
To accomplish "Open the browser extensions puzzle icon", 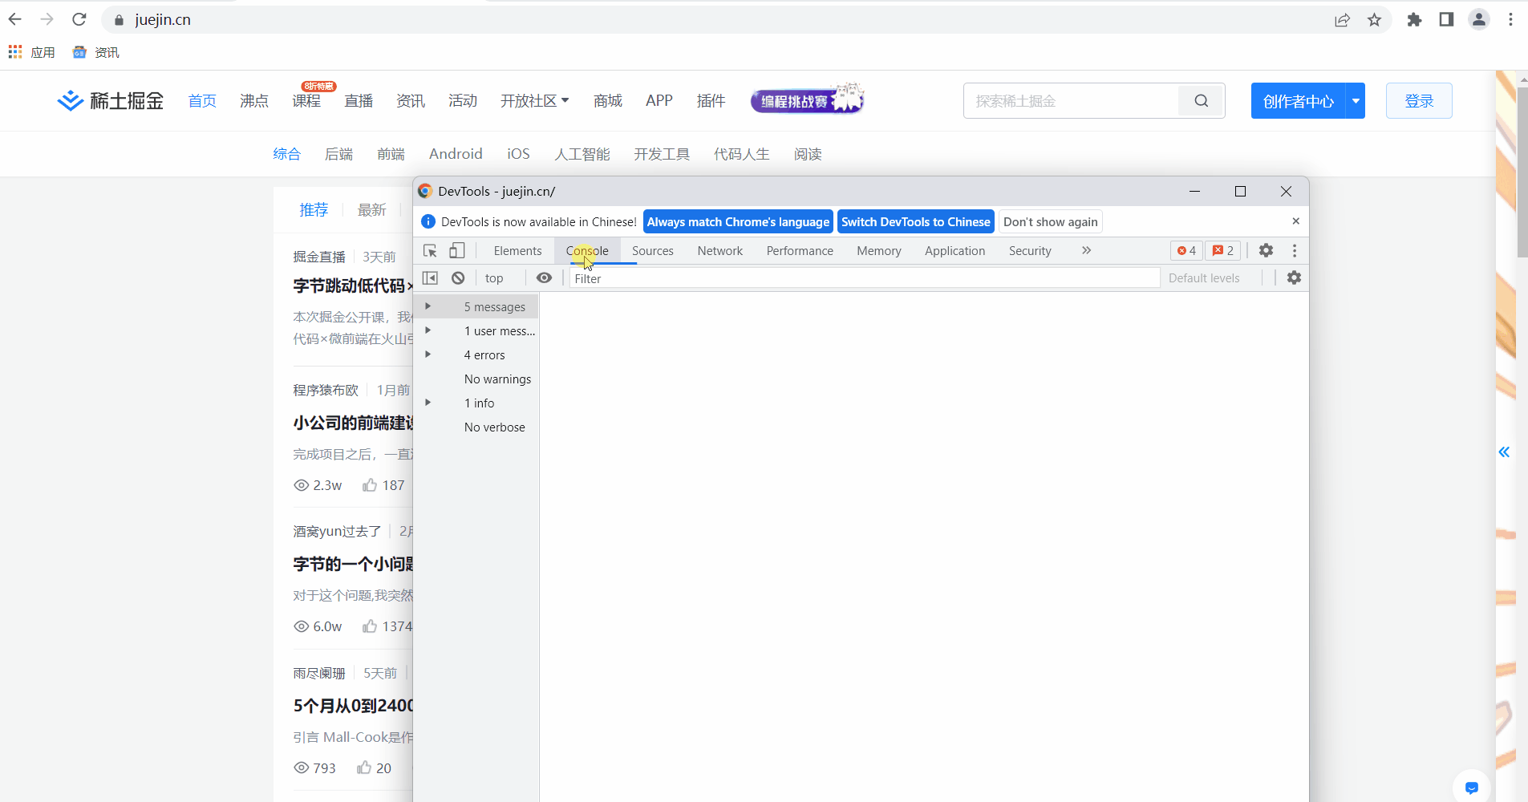I will click(1414, 20).
